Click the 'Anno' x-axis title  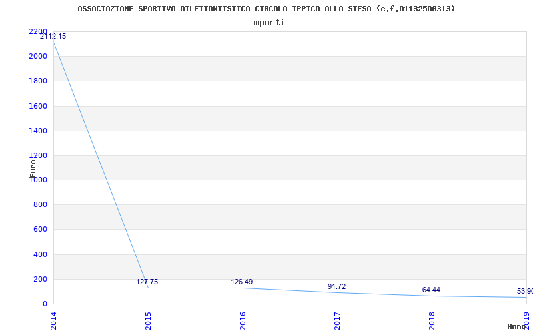pyautogui.click(x=517, y=326)
